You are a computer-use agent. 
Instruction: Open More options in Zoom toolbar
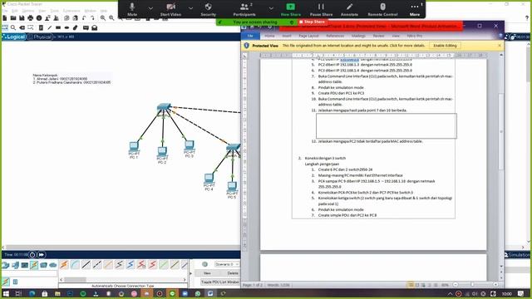tap(415, 9)
